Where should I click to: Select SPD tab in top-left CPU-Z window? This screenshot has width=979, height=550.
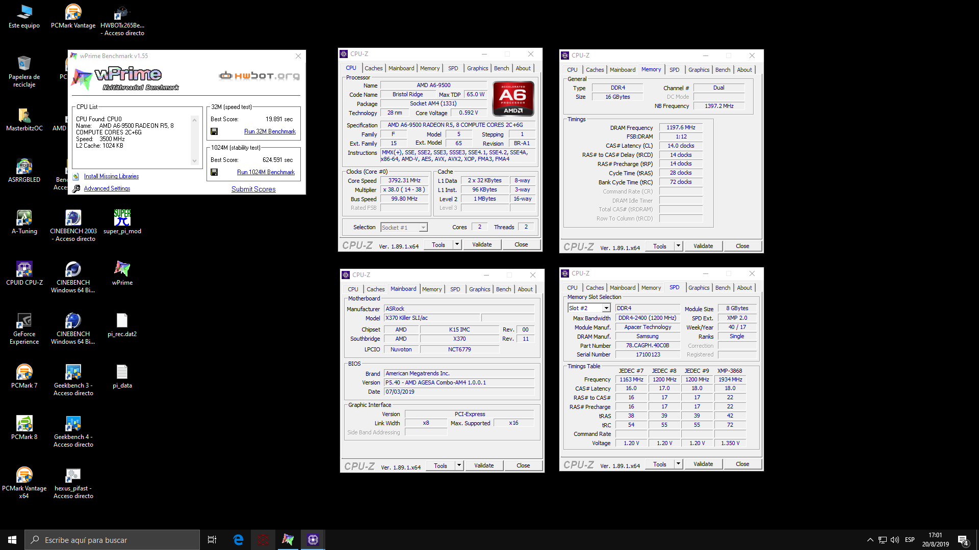pos(453,68)
